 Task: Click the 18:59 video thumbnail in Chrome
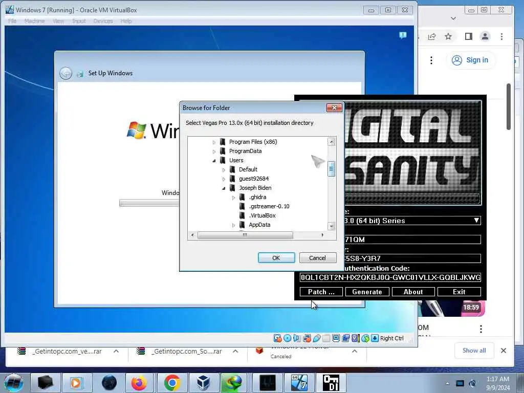click(451, 308)
